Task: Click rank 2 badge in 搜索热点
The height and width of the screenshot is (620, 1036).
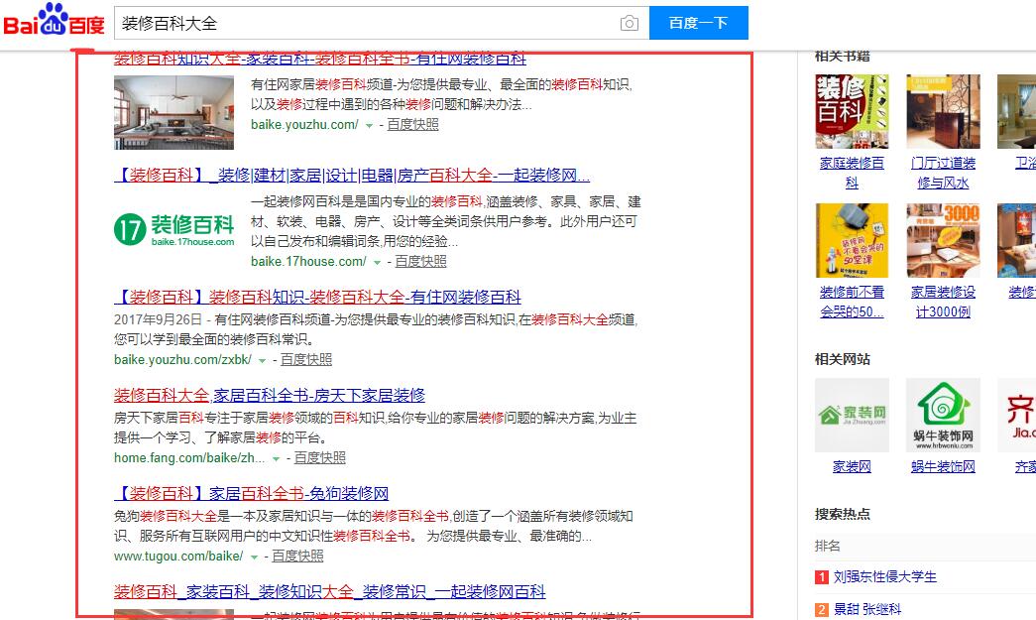Action: tap(821, 609)
